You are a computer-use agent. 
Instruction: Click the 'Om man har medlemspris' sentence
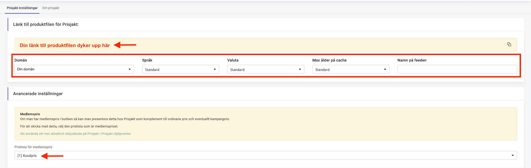(x=125, y=119)
